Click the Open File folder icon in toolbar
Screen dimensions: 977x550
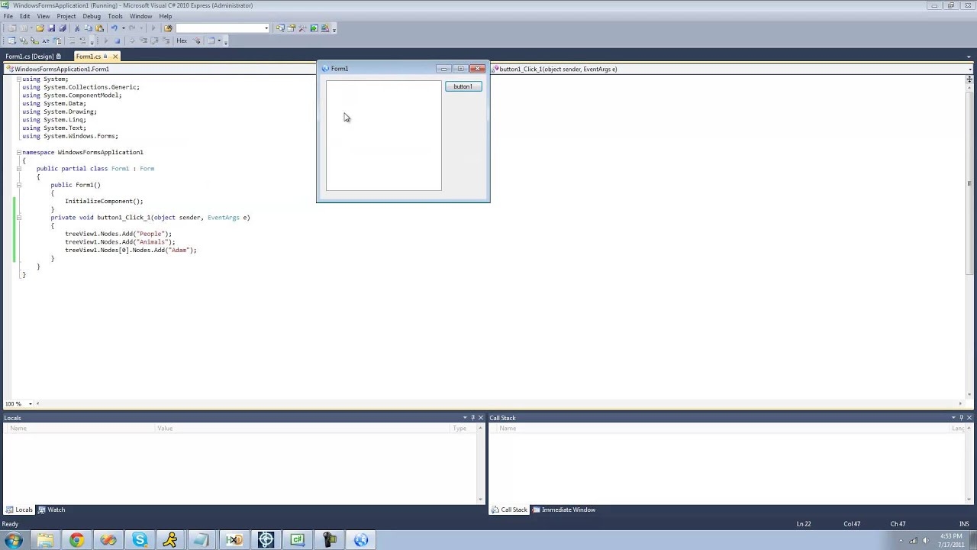(40, 28)
